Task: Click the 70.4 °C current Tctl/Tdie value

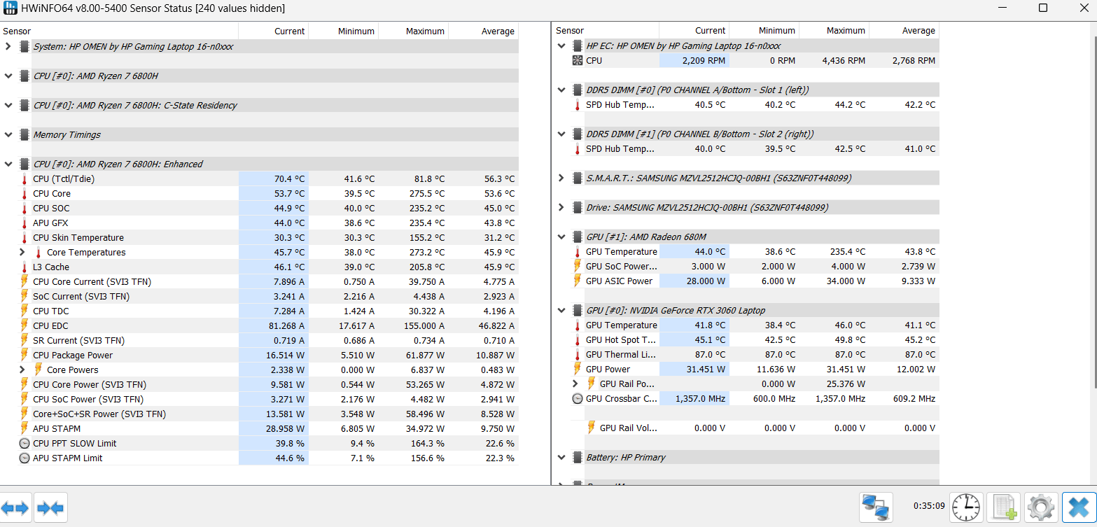Action: [289, 179]
